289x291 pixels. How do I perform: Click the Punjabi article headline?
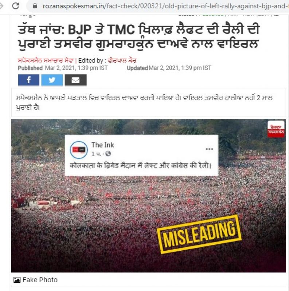[x=138, y=37]
